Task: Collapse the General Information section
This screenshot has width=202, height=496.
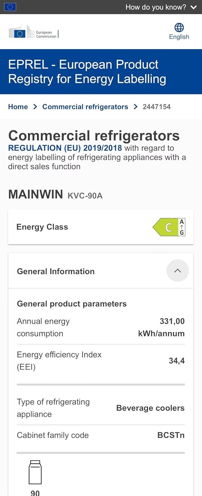Action: pyautogui.click(x=177, y=271)
